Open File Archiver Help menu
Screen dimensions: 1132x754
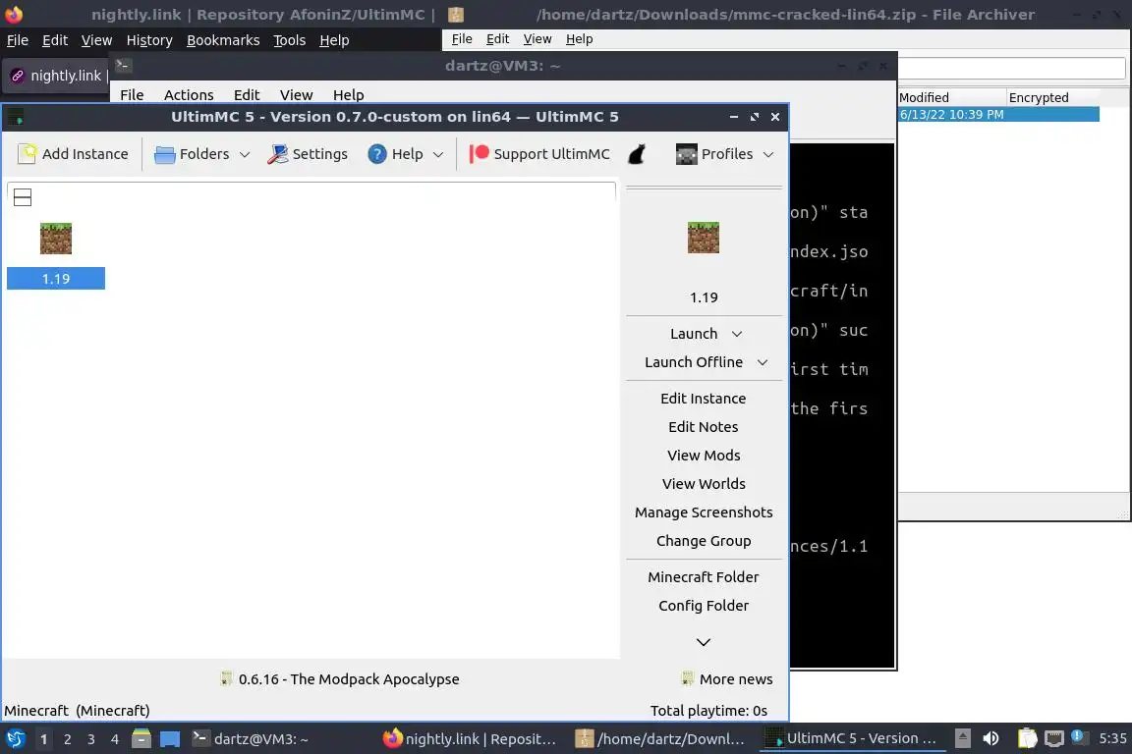coord(579,39)
